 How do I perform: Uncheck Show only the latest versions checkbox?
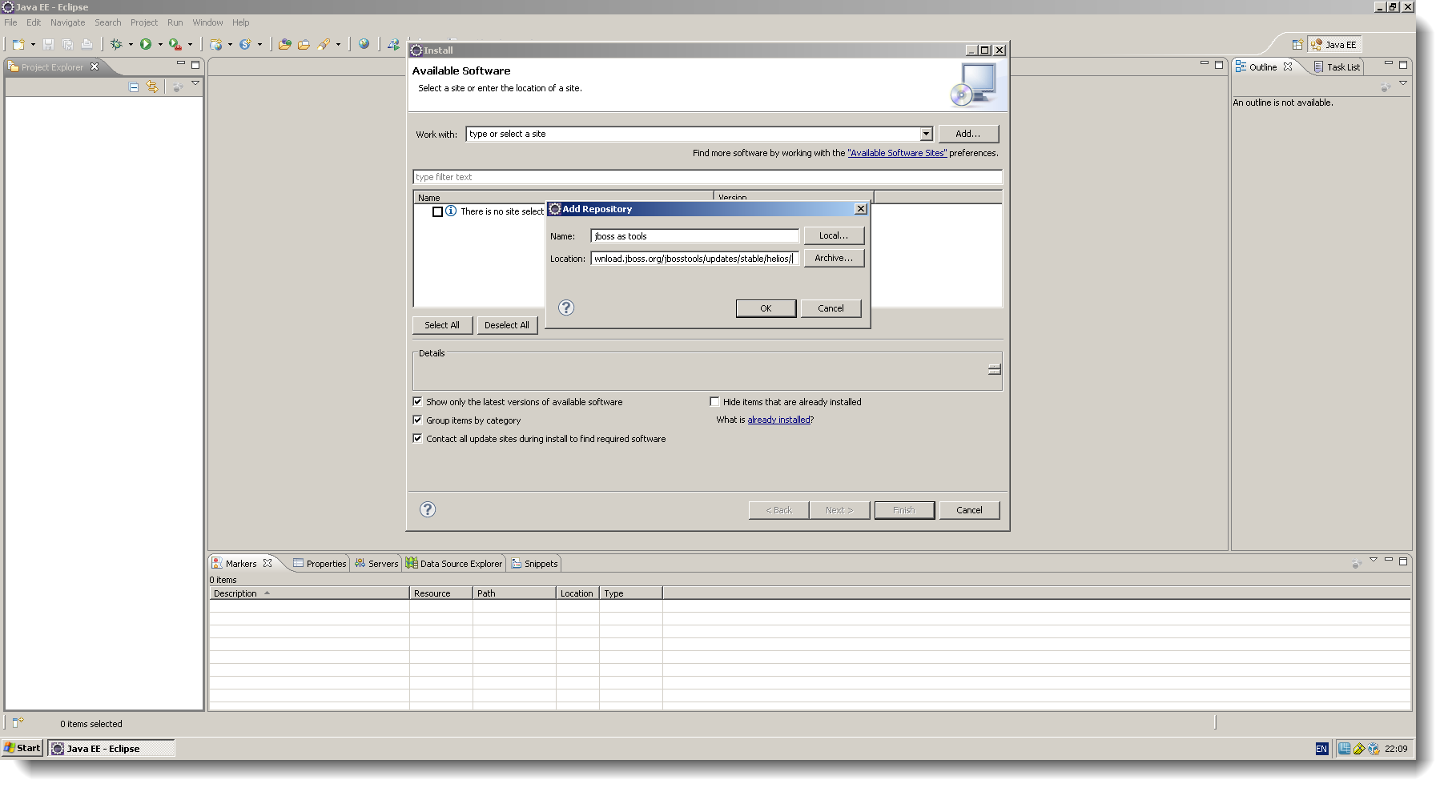pos(417,401)
